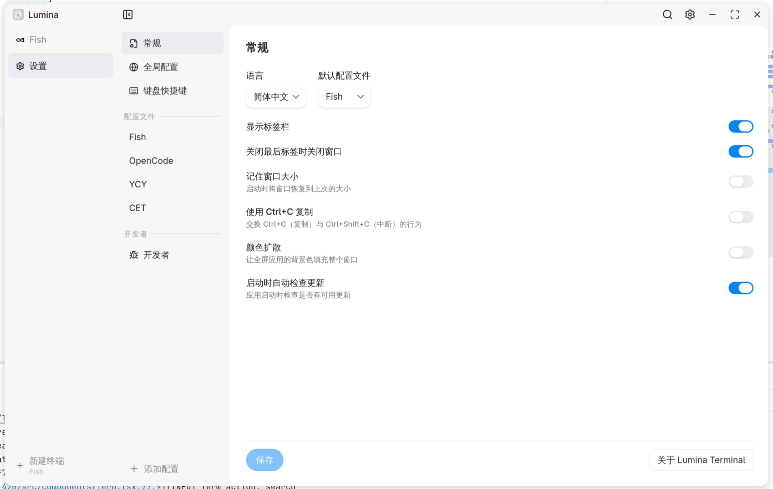Click the globe icon for 全局配置
Viewport: 773px width, 489px height.
(134, 67)
